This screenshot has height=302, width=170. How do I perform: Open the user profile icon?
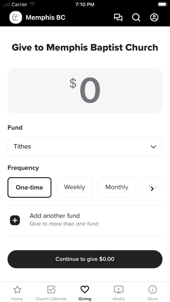154,17
